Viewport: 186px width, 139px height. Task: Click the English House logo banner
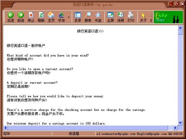(x=168, y=17)
